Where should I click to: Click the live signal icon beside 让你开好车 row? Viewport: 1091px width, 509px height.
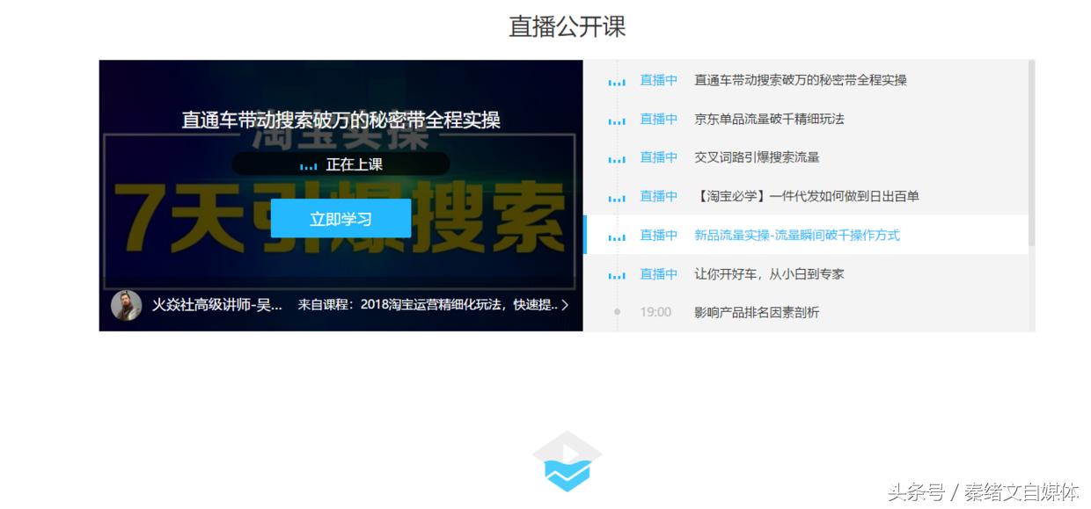click(x=617, y=273)
